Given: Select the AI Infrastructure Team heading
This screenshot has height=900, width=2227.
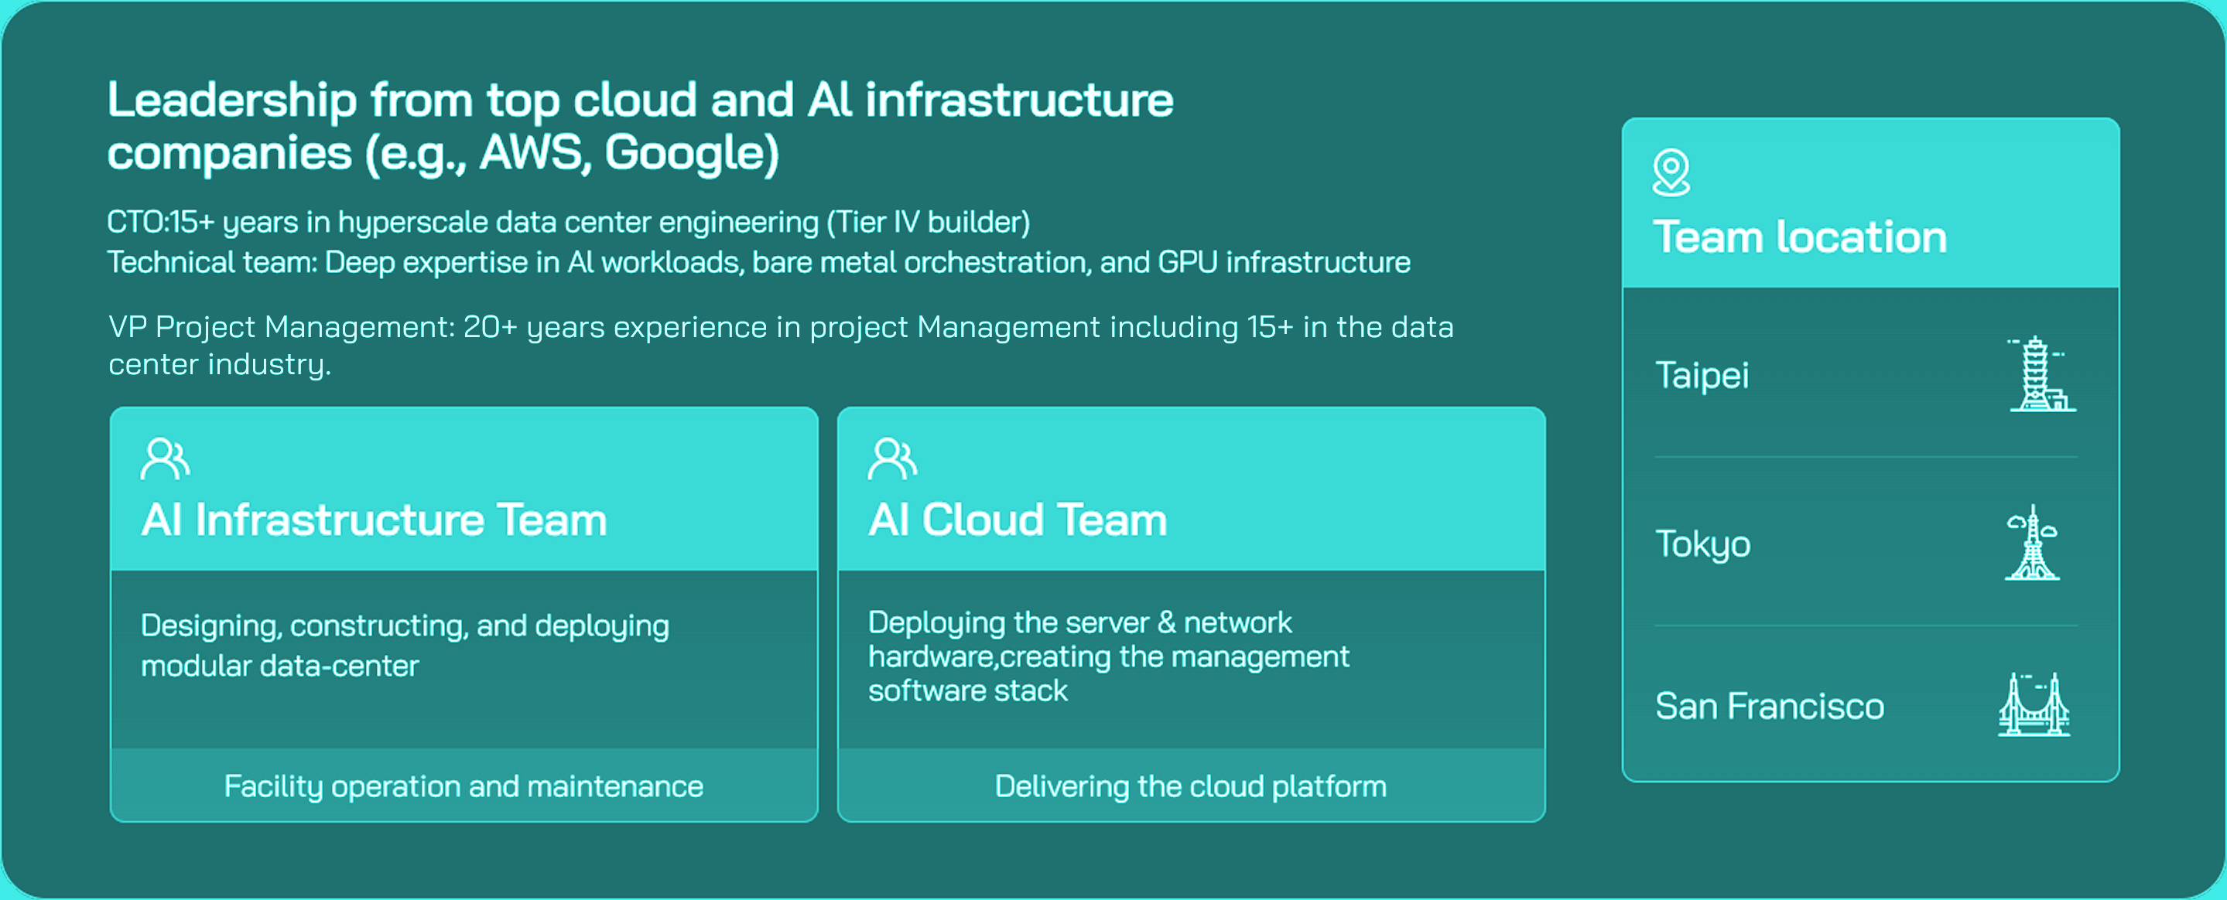Looking at the screenshot, I should point(374,520).
